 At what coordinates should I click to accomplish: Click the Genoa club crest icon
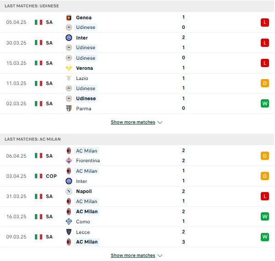coord(69,17)
